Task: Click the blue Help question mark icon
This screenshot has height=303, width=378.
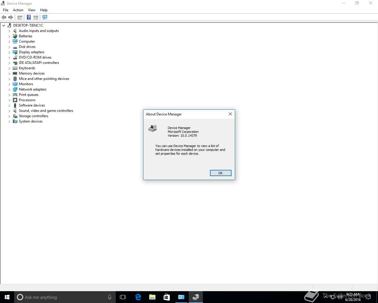Action: point(29,17)
